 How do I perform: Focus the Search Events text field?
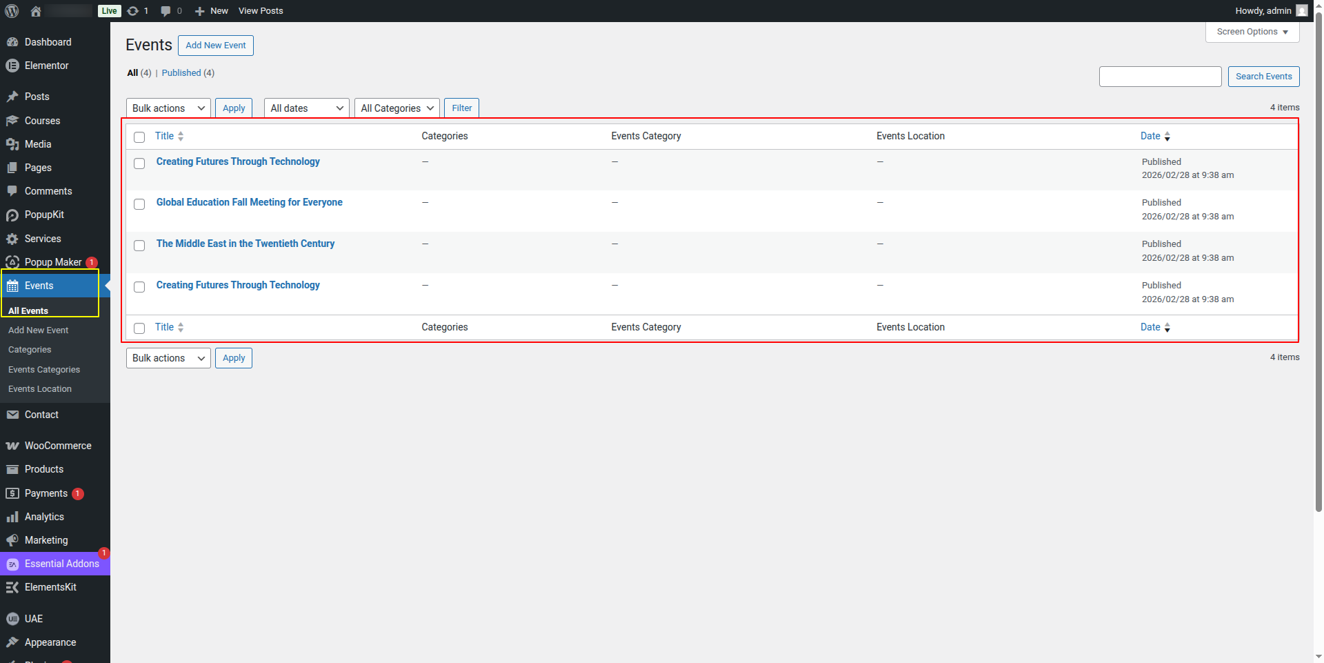tap(1160, 77)
